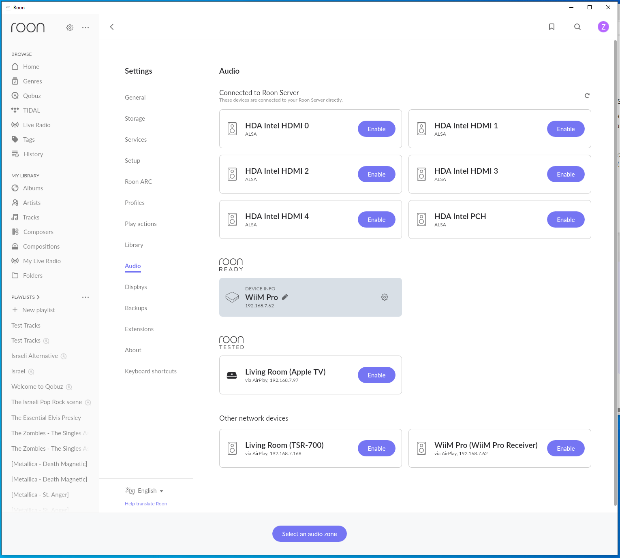Open search with the magnifier icon
This screenshot has width=620, height=558.
577,27
